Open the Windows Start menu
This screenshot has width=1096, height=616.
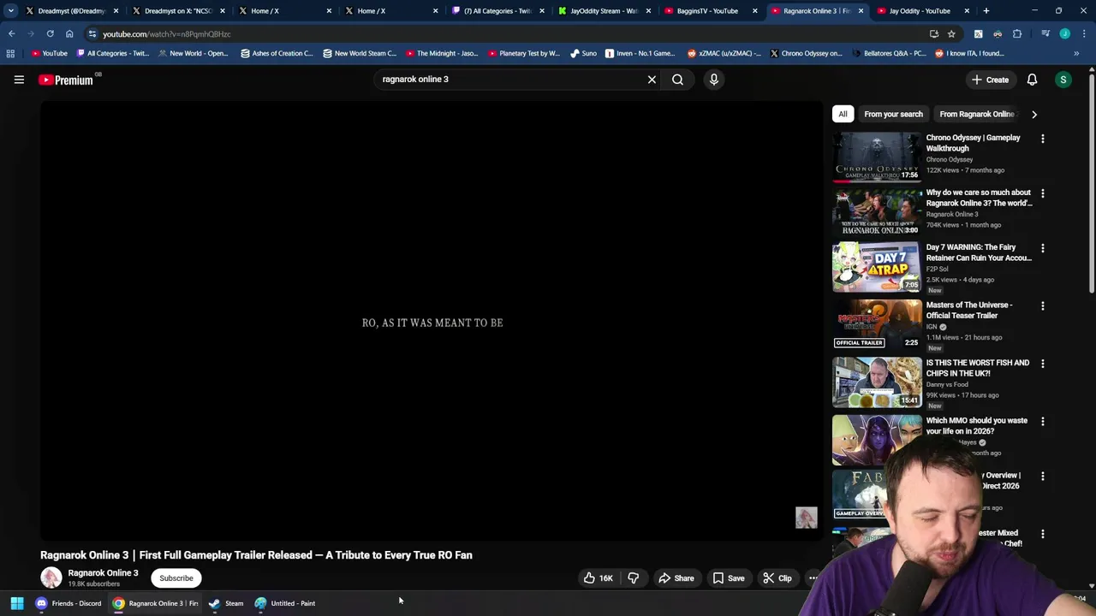(x=17, y=603)
